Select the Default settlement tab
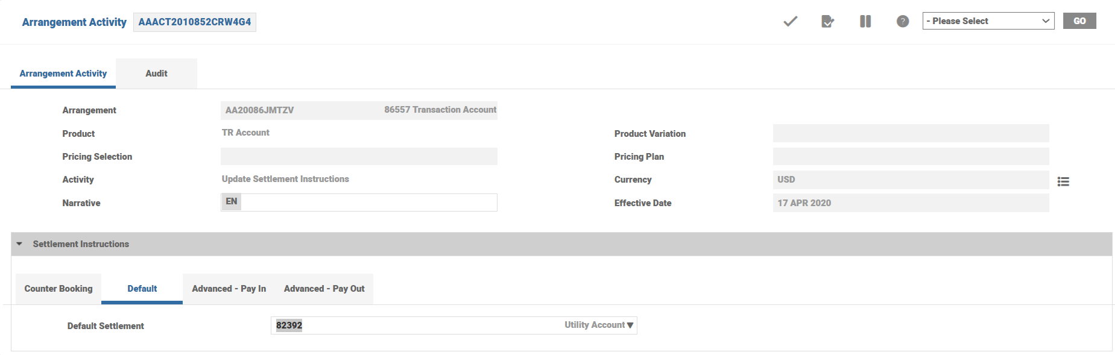 click(142, 289)
